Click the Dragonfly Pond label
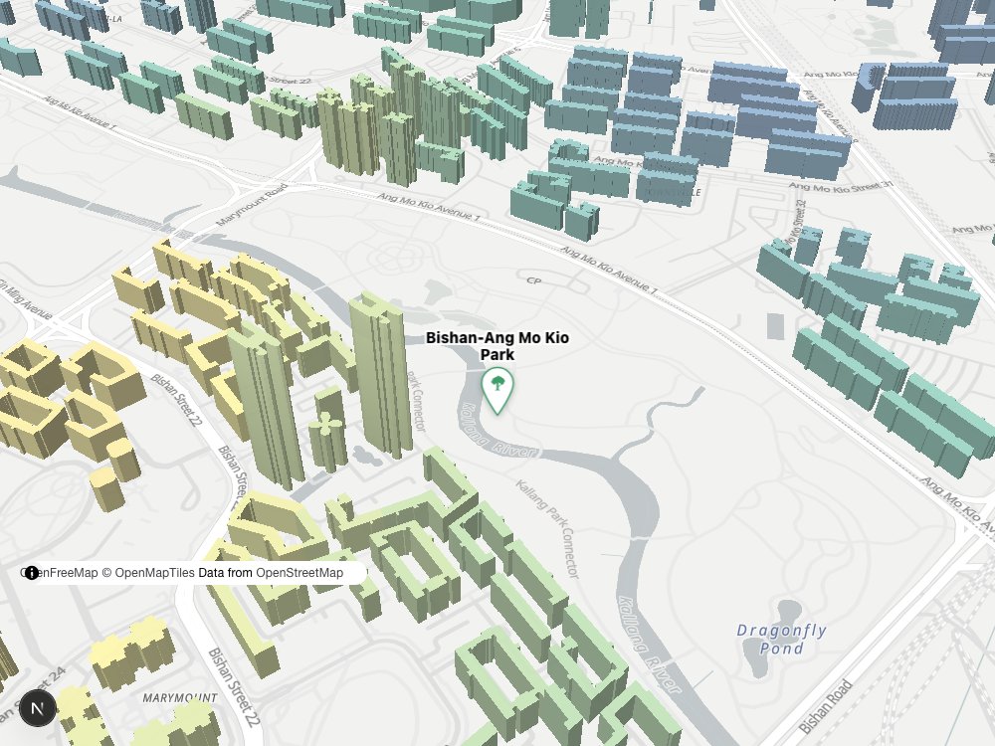Image resolution: width=995 pixels, height=746 pixels. pyautogui.click(x=782, y=640)
